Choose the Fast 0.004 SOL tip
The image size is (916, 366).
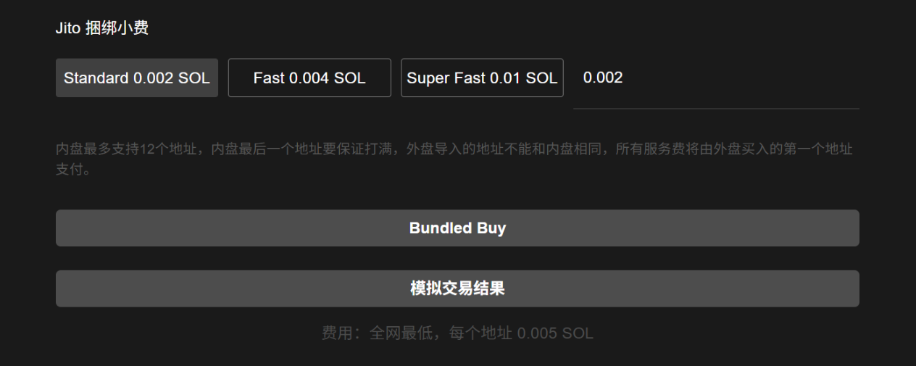point(309,78)
